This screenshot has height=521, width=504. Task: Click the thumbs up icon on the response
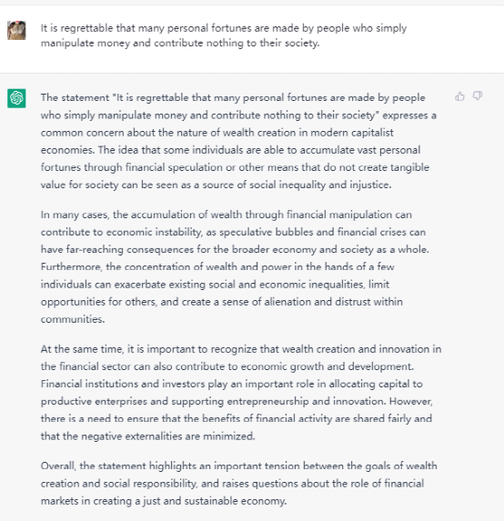[x=459, y=96]
